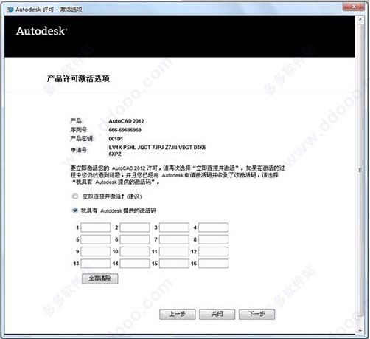This screenshot has height=339, width=370.
Task: Close the Autodesk license window
Action: (353, 6)
